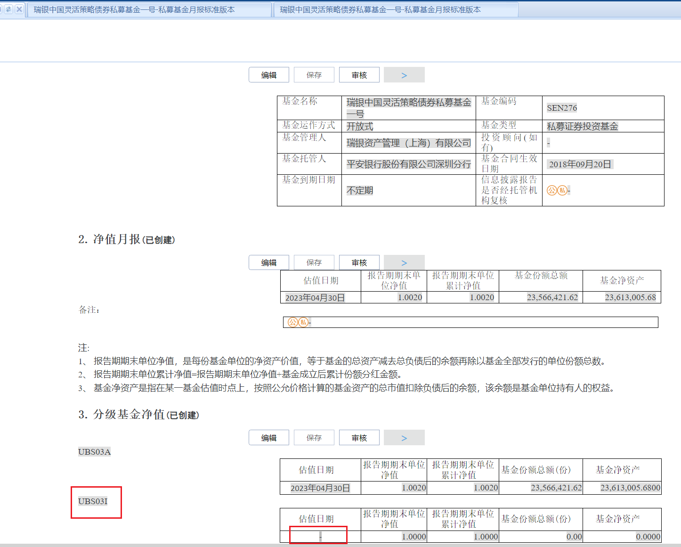Viewport: 681px width, 547px height.
Task: Click the 2023年04月30日 date in 净值月报 table
Action: coord(315,298)
